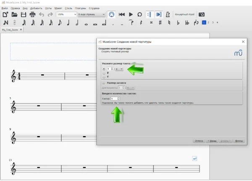252x181 pixels.
Task: Go back with the Назад button
Action: coord(212,141)
